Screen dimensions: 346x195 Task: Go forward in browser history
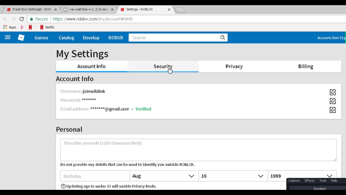[x=13, y=19]
